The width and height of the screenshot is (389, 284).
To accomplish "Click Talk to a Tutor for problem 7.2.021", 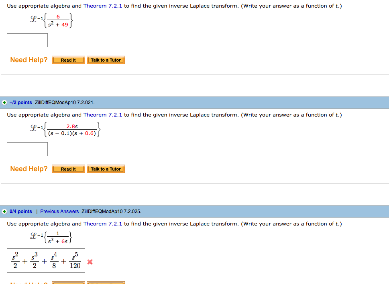I will tap(106, 169).
